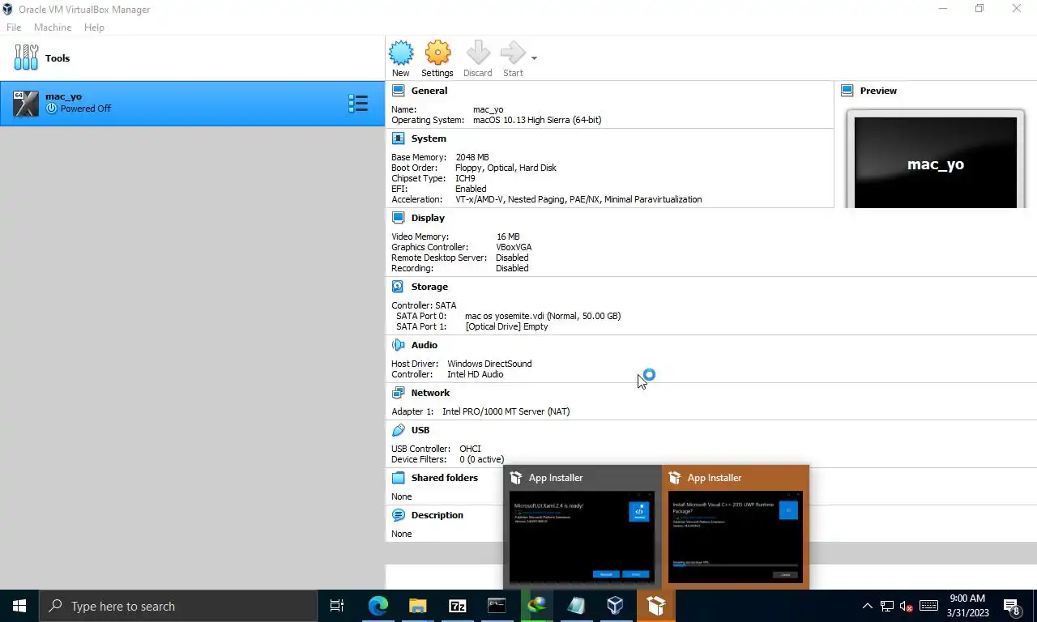Click the Description section header
Image resolution: width=1037 pixels, height=622 pixels.
[x=437, y=515]
